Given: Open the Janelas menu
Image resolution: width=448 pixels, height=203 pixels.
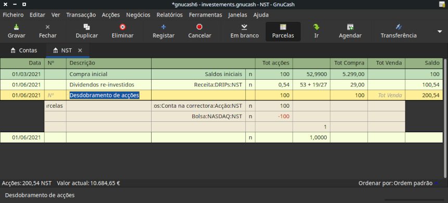Looking at the screenshot, I should 238,15.
